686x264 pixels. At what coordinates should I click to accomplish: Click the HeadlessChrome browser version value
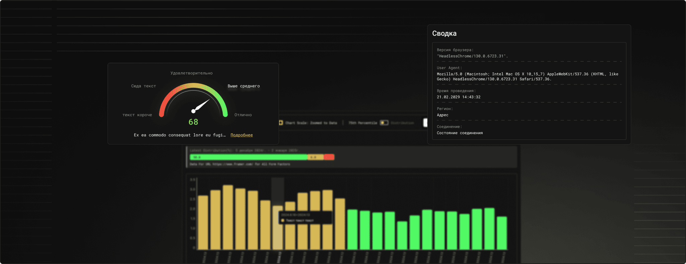point(472,56)
